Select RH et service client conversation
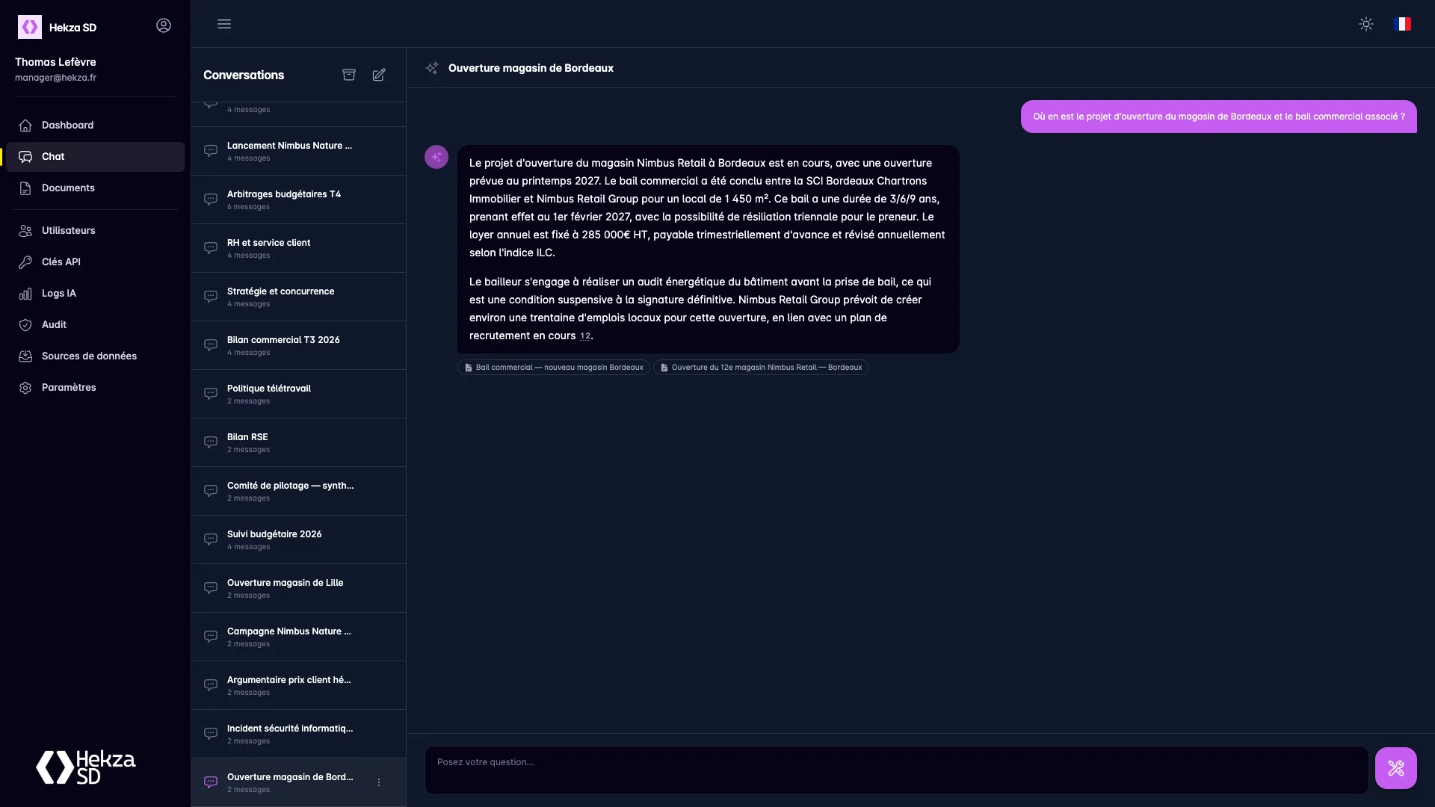1435x807 pixels. click(x=298, y=248)
